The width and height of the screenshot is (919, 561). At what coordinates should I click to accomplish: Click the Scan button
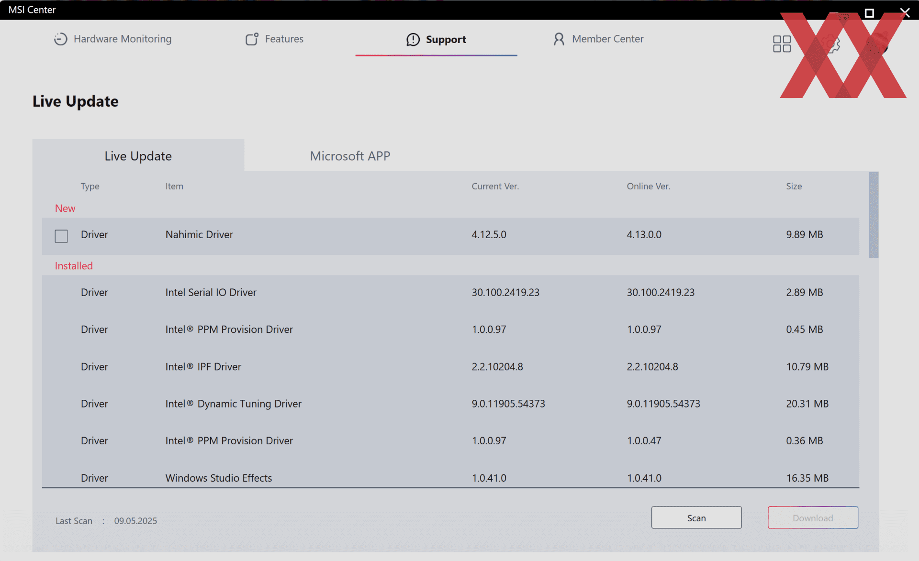click(x=696, y=517)
